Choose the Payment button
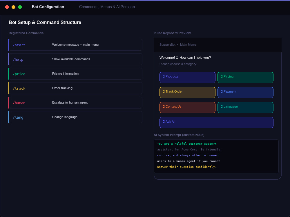 coord(245,93)
